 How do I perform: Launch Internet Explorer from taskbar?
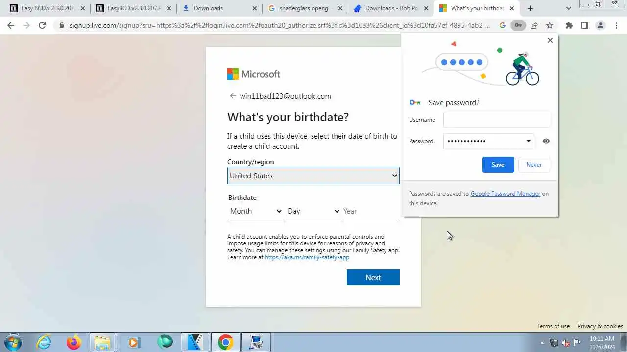(x=44, y=342)
